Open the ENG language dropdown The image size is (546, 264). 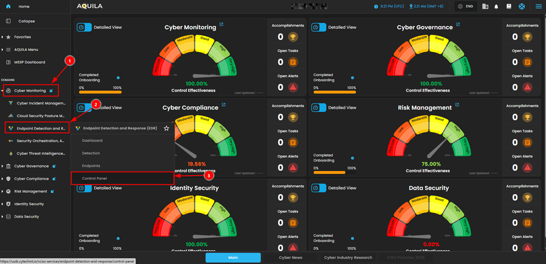point(466,7)
